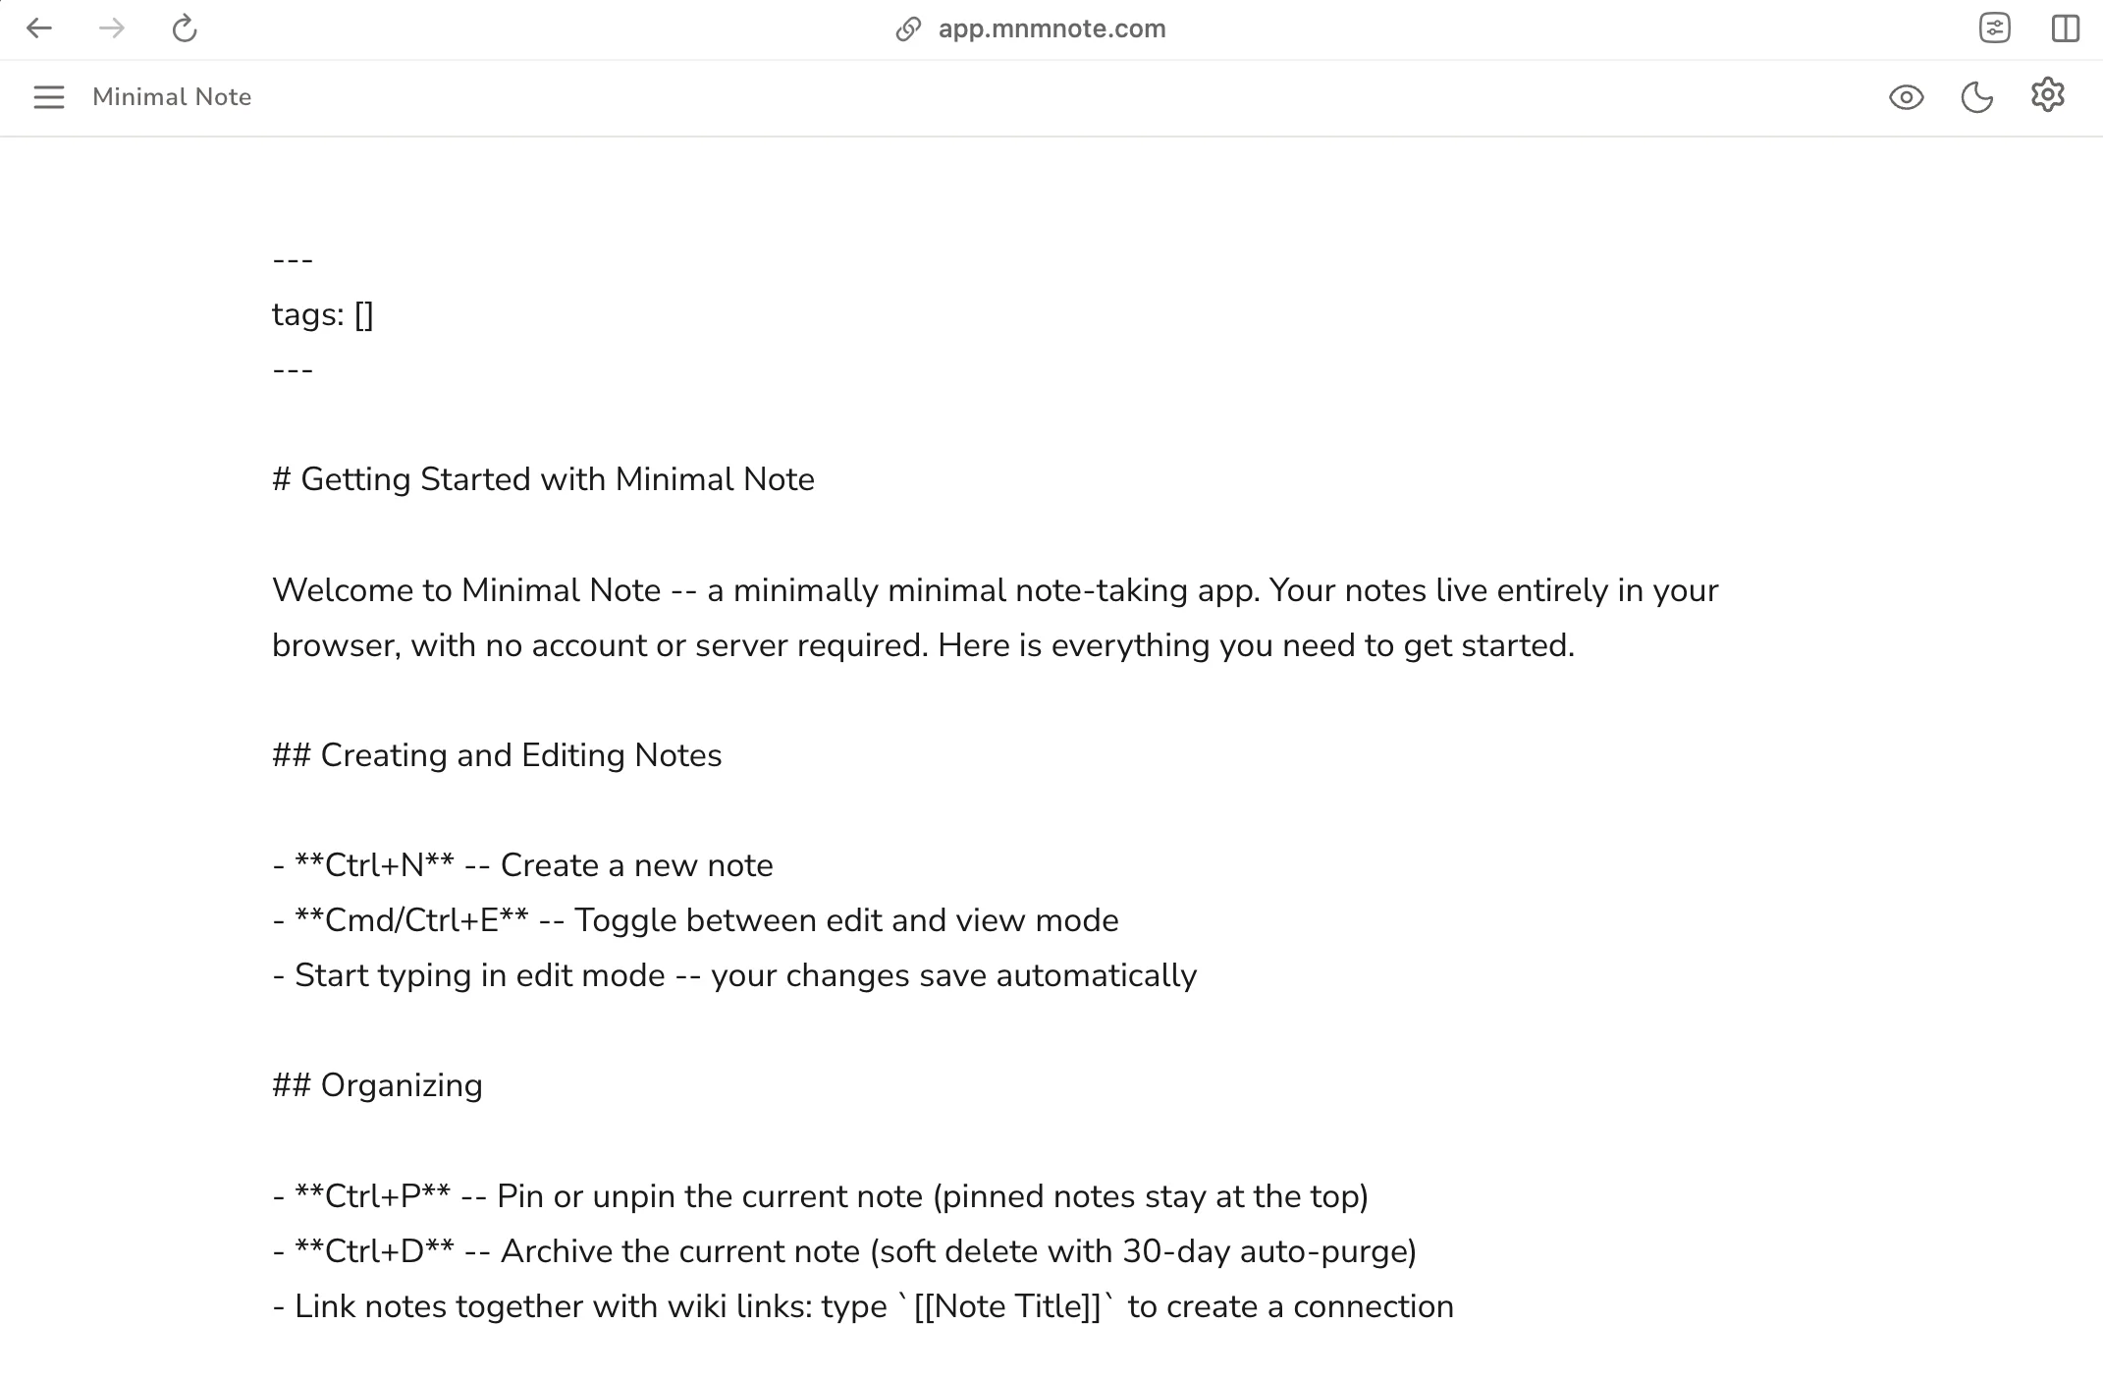Screen dimensions: 2103x1381
Task: Click the Ctrl+N create note line
Action: [x=522, y=865]
